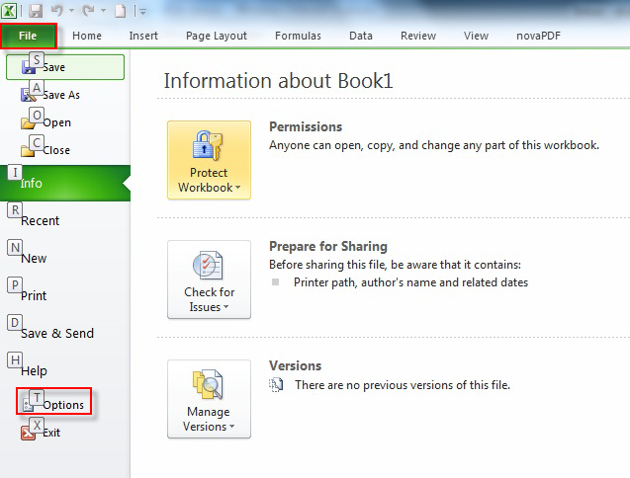Screen dimensions: 630x478
Task: Switch to the Insert tab
Action: (143, 36)
